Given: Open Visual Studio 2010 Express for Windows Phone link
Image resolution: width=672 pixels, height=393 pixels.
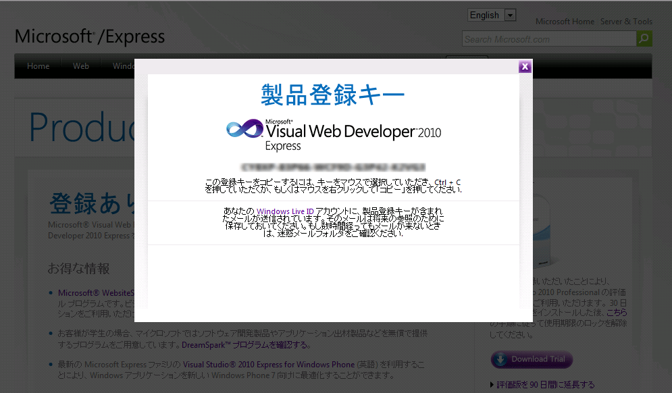Looking at the screenshot, I should pyautogui.click(x=269, y=364).
